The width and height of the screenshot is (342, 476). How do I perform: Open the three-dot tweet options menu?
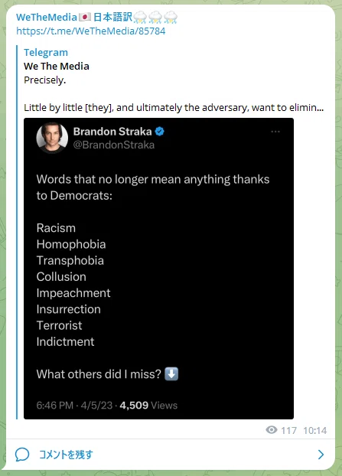click(x=275, y=132)
